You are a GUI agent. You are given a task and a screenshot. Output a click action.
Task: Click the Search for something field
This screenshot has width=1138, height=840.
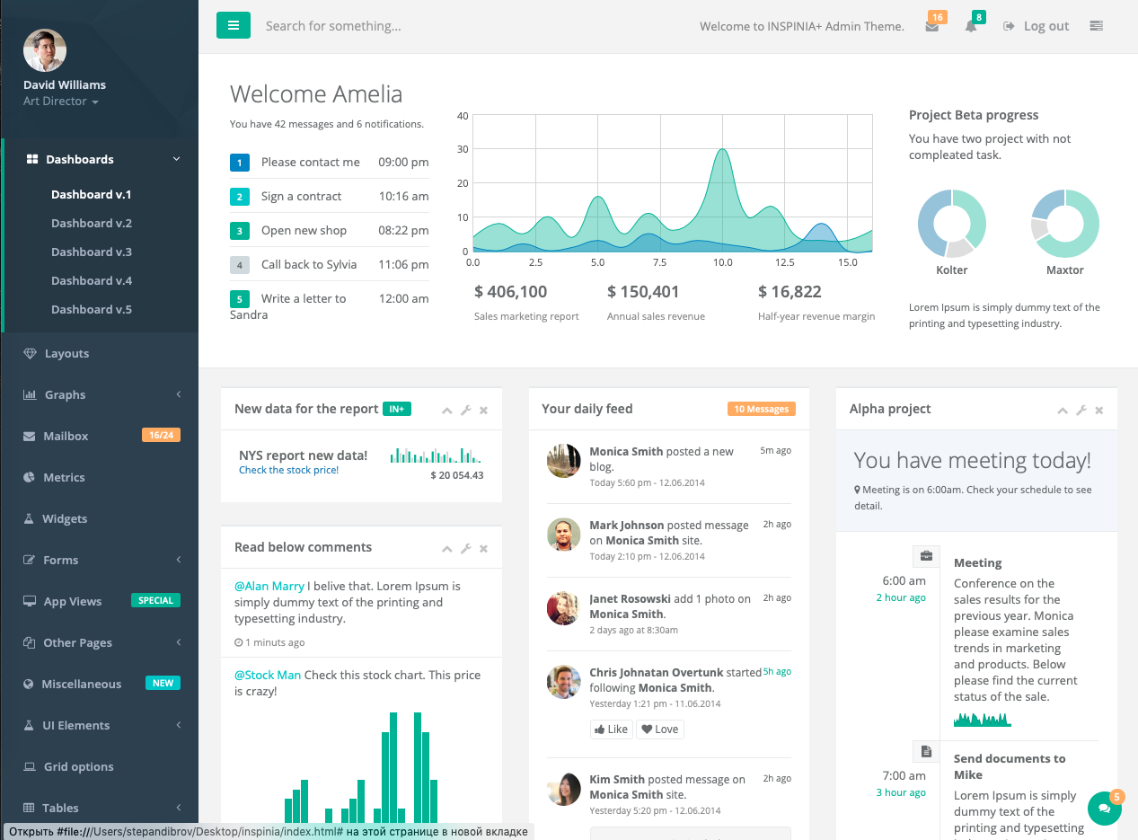[333, 26]
